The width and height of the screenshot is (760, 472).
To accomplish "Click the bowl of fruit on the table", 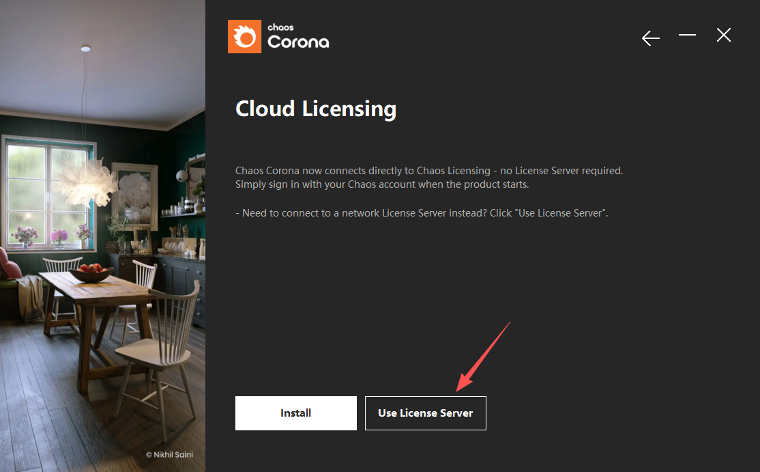I will 91,271.
